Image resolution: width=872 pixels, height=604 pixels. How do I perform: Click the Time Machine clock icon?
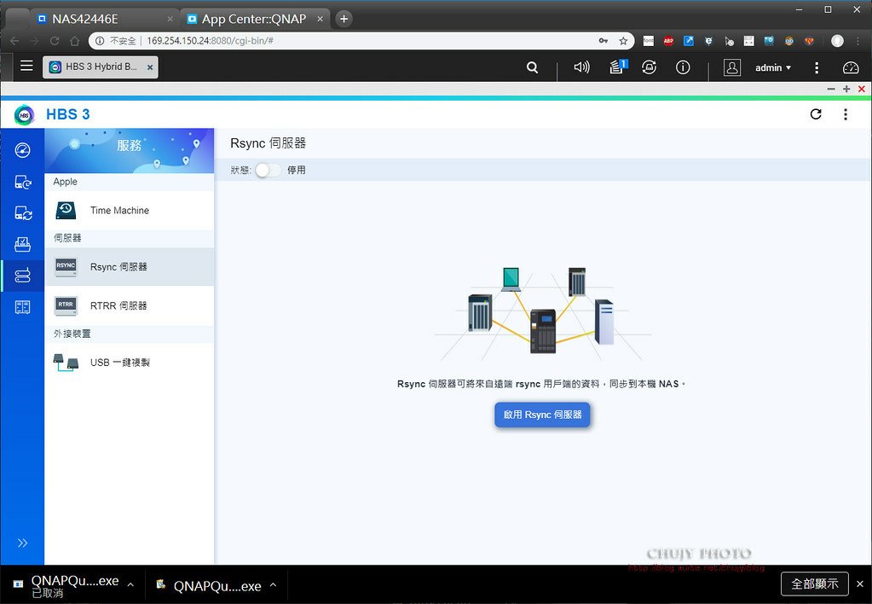[66, 211]
